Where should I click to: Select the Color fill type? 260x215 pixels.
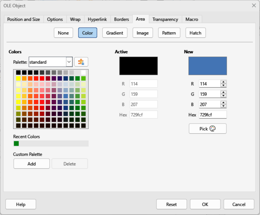88,33
